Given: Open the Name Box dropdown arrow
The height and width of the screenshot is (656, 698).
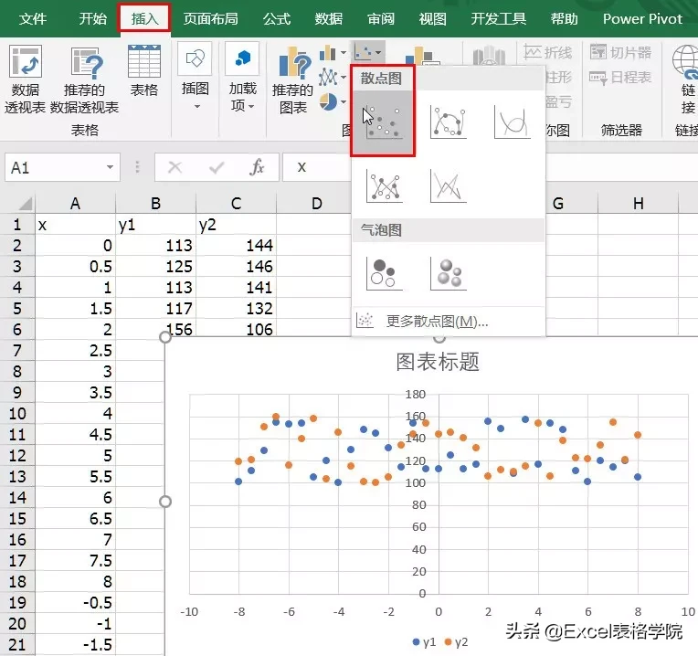Looking at the screenshot, I should click(x=110, y=167).
